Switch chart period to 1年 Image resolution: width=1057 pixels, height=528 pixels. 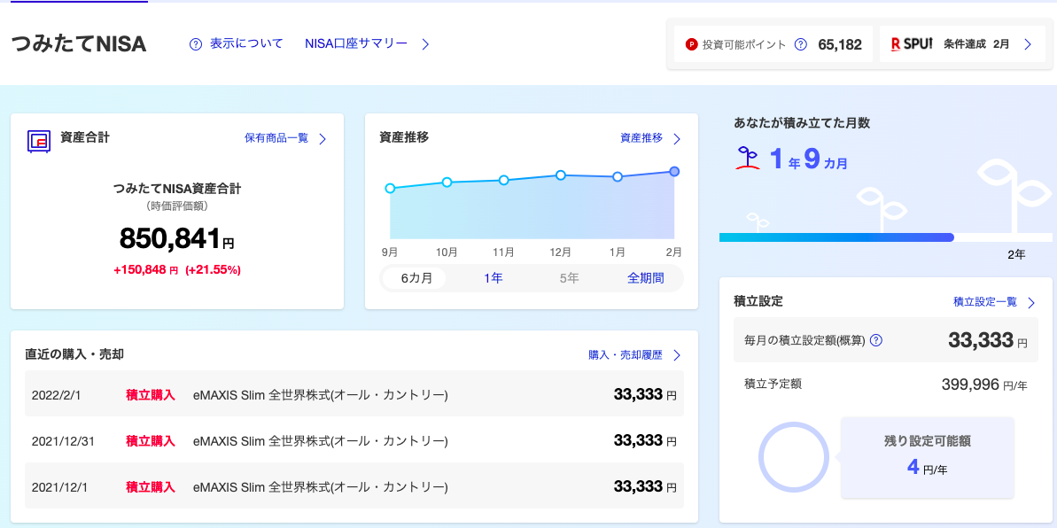(493, 278)
